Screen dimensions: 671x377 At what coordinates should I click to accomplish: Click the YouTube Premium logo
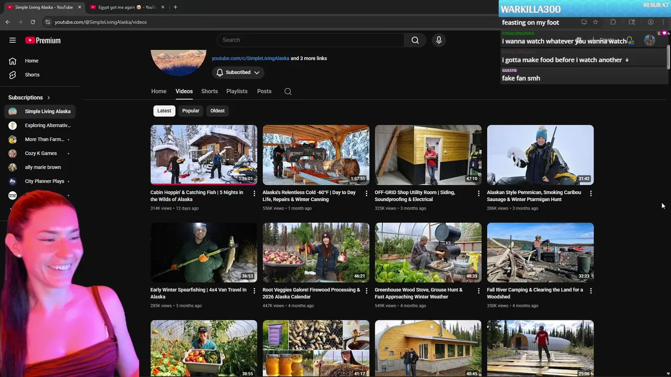click(x=43, y=40)
